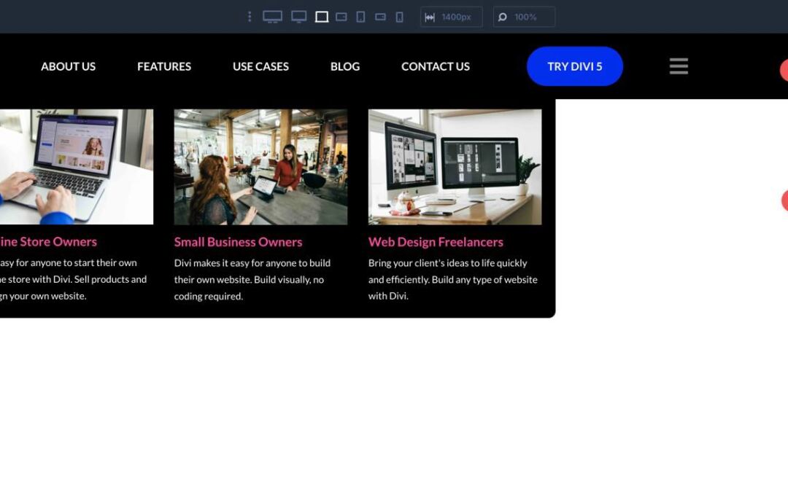
Task: Select the phone portrait breakpoint icon
Action: (400, 17)
